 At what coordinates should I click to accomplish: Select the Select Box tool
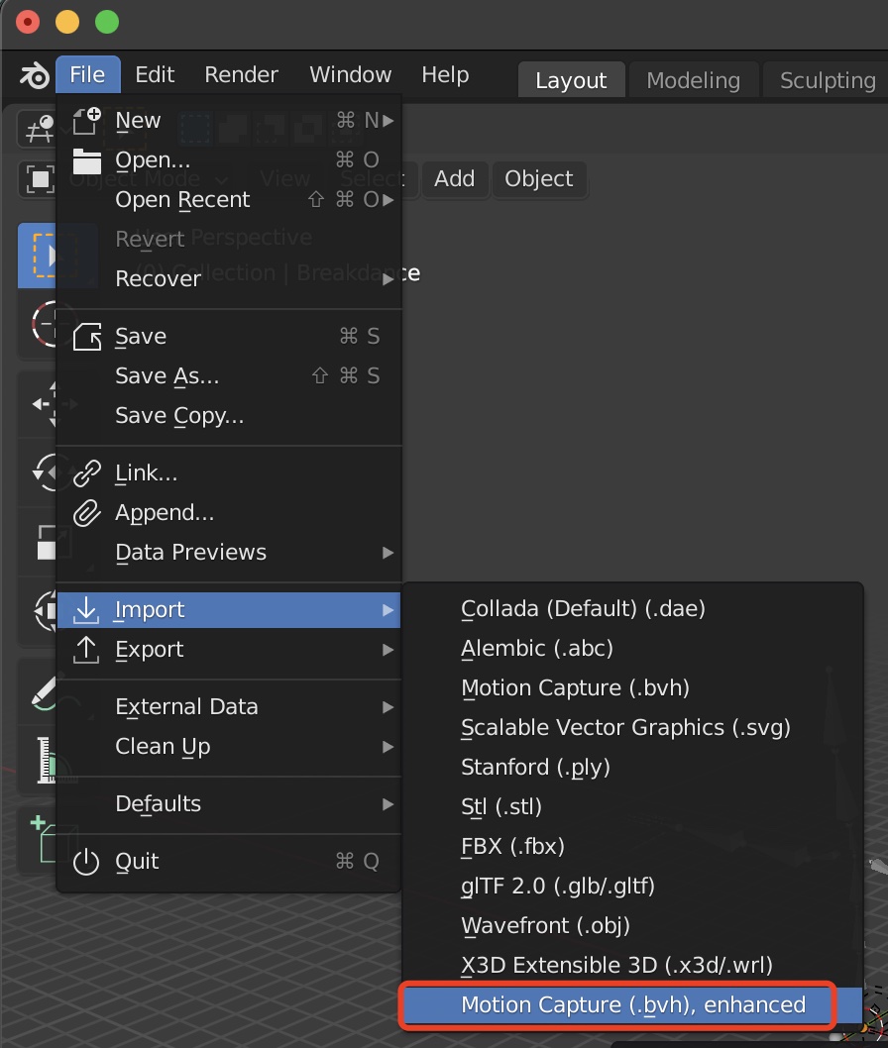pos(38,256)
